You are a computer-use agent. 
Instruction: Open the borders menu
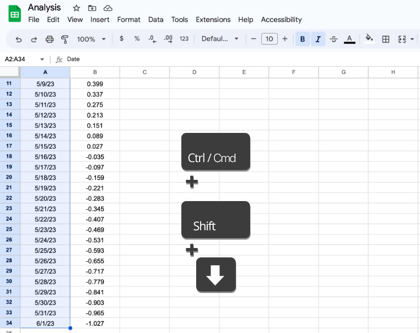click(x=385, y=39)
